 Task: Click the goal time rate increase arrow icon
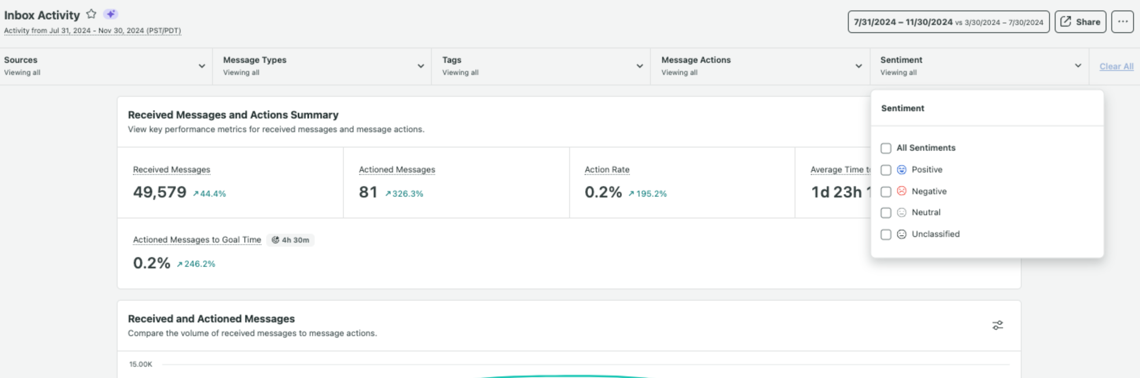click(x=179, y=264)
